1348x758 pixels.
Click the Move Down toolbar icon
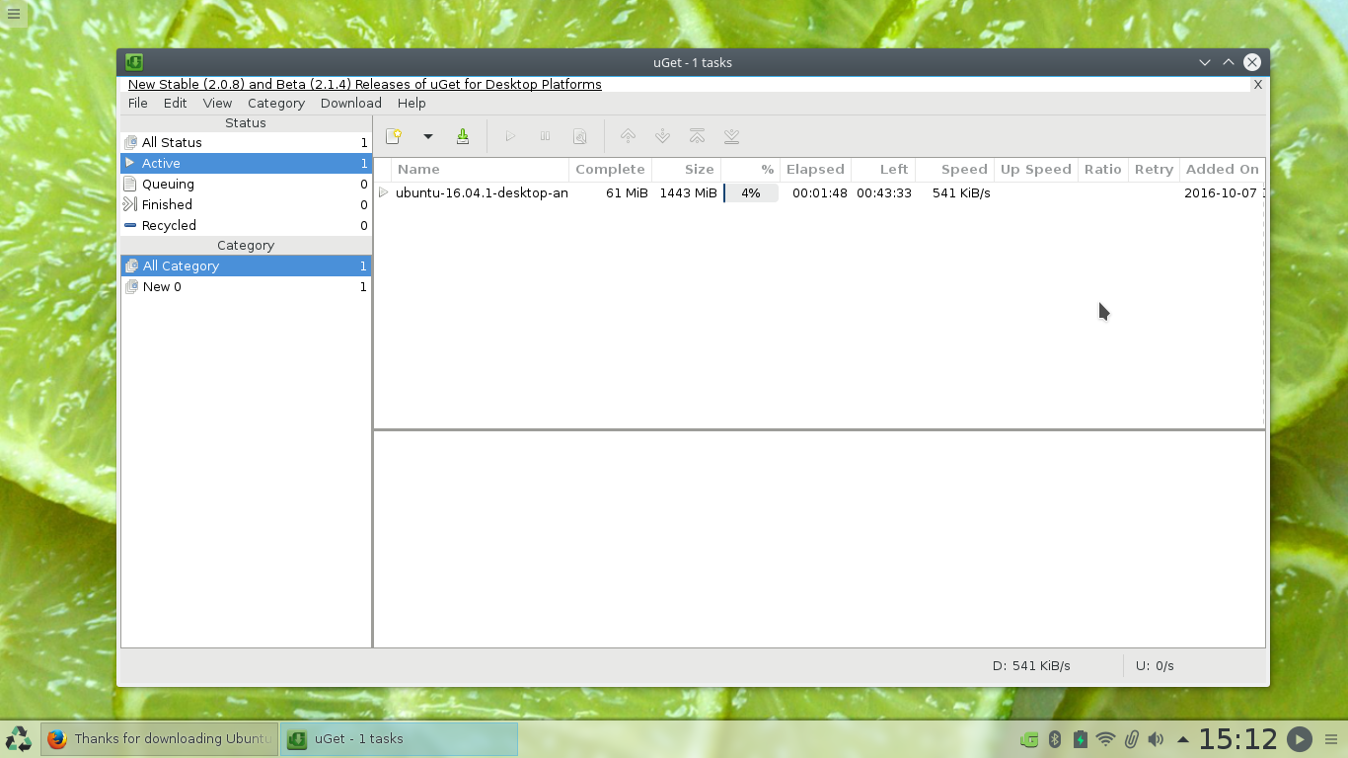click(662, 136)
